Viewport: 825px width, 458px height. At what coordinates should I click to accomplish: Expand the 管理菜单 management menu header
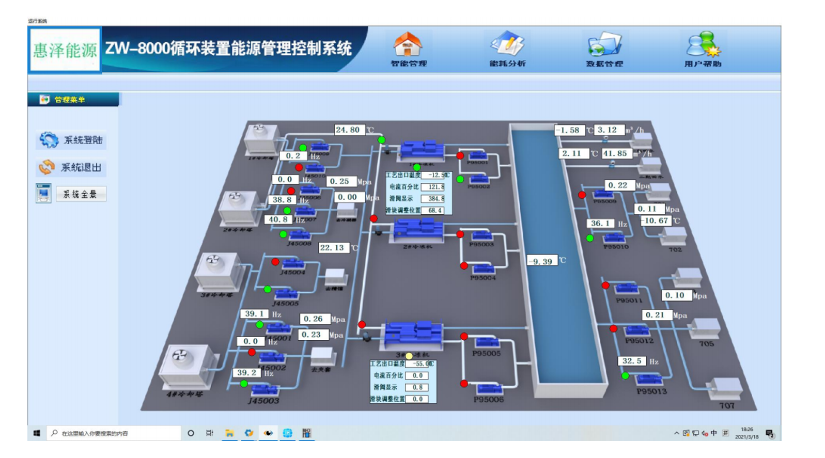(73, 100)
